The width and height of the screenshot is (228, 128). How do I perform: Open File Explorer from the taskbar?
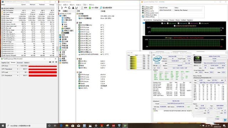67,126
